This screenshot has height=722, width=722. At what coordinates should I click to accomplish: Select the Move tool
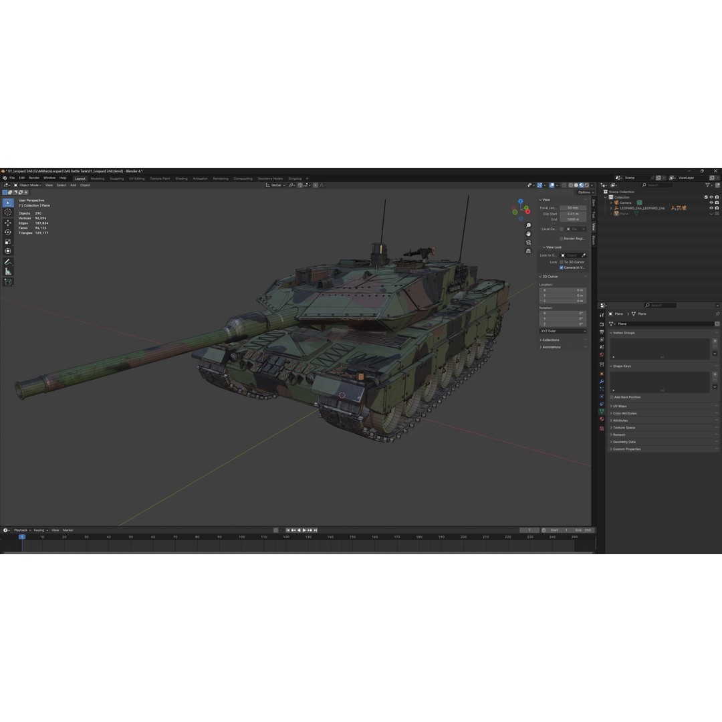(x=8, y=223)
